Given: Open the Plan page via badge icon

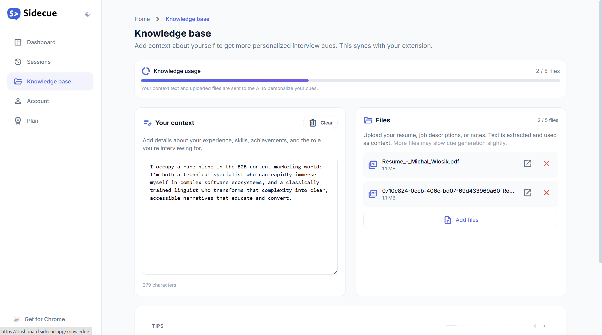Looking at the screenshot, I should tap(18, 121).
